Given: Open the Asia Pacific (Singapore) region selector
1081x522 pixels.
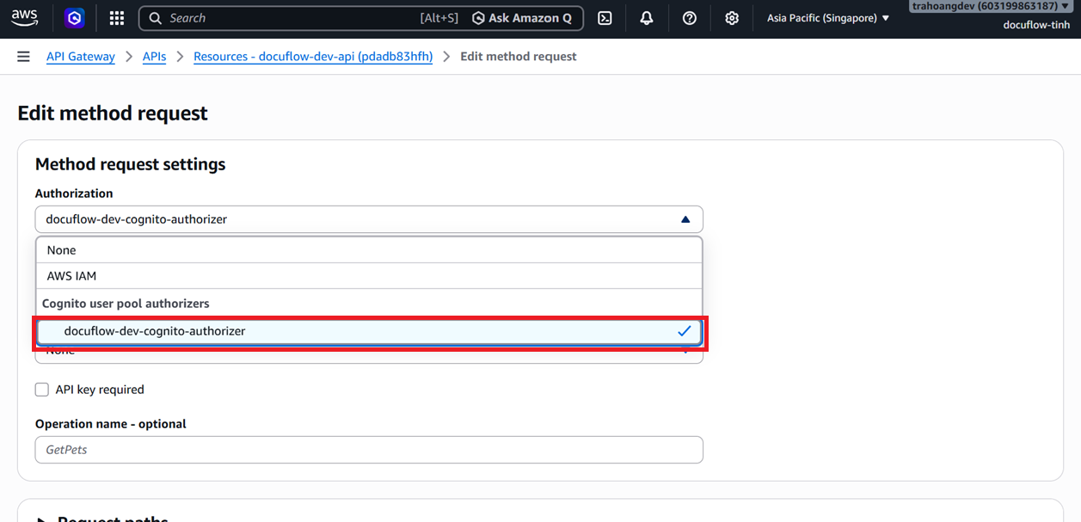Looking at the screenshot, I should [x=828, y=18].
